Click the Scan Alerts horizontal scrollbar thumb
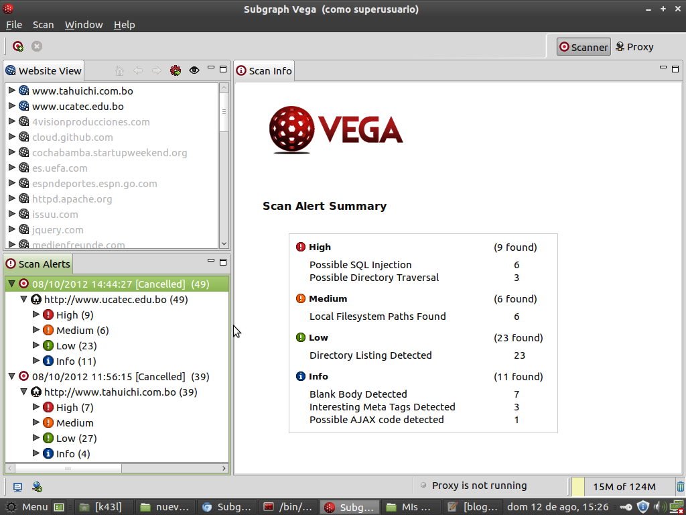 68,468
